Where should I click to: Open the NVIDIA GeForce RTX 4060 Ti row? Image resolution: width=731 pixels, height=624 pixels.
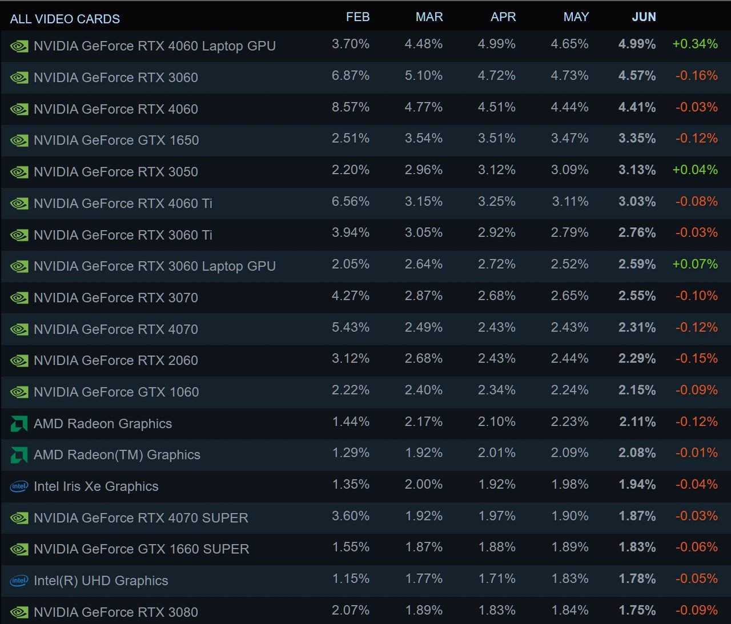click(x=365, y=203)
